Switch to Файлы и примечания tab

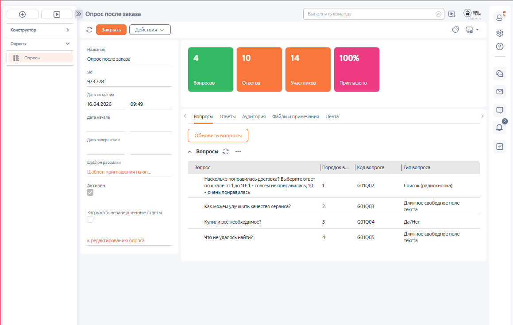click(x=295, y=116)
